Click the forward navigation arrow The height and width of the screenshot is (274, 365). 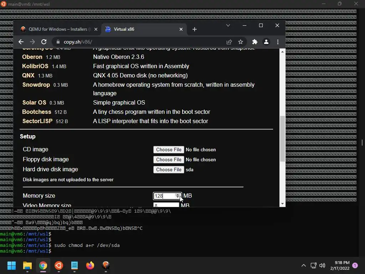point(32,42)
